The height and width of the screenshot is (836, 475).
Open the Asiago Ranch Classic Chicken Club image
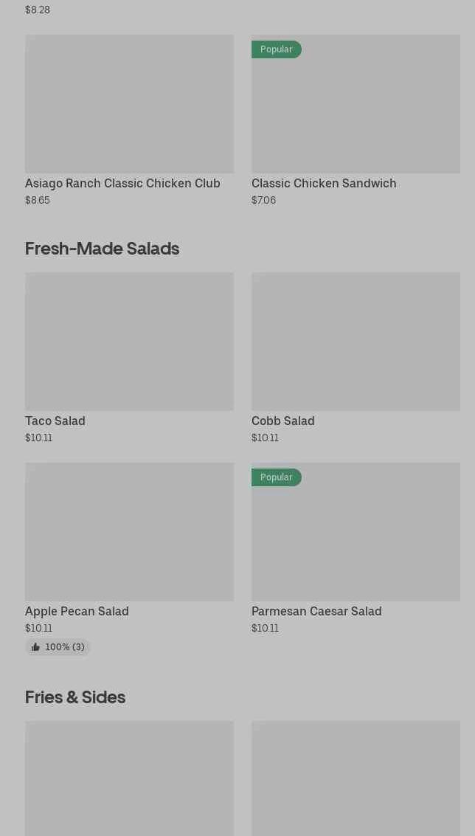[130, 104]
